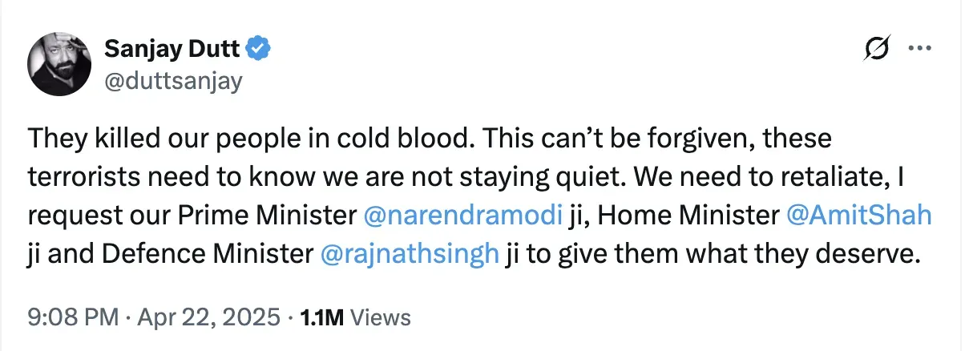The height and width of the screenshot is (351, 973).
Task: Open the @duttsanjay handle link
Action: tap(172, 81)
